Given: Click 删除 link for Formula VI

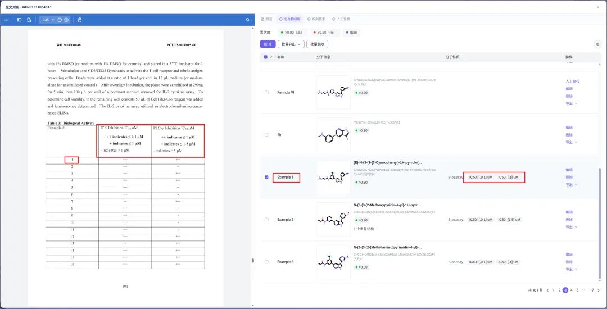Looking at the screenshot, I should 569,96.
